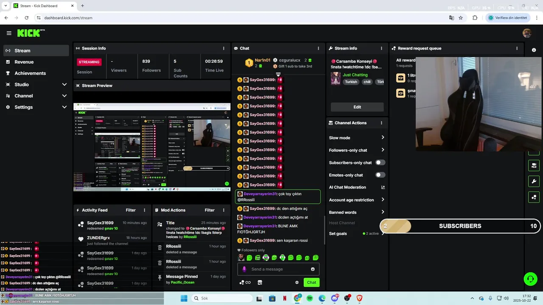This screenshot has width=543, height=305.
Task: Open the Channel Actions options menu
Action: [x=381, y=123]
